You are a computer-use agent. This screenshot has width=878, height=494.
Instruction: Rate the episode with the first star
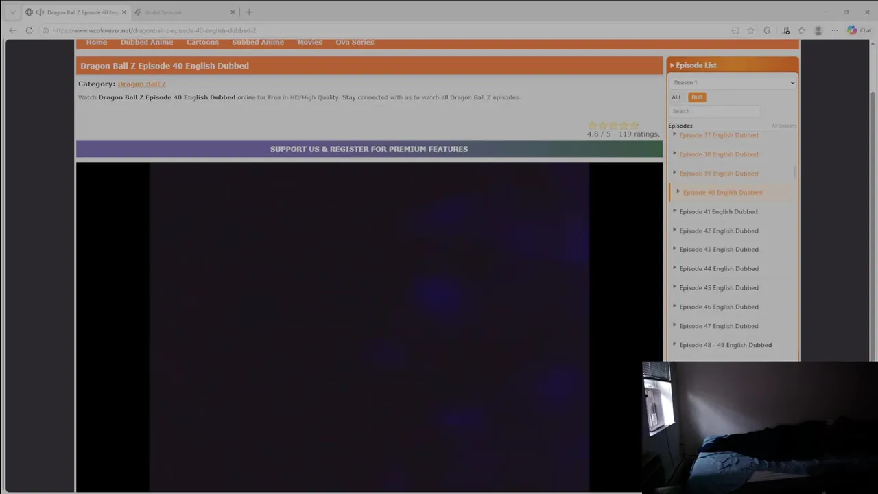pyautogui.click(x=593, y=126)
